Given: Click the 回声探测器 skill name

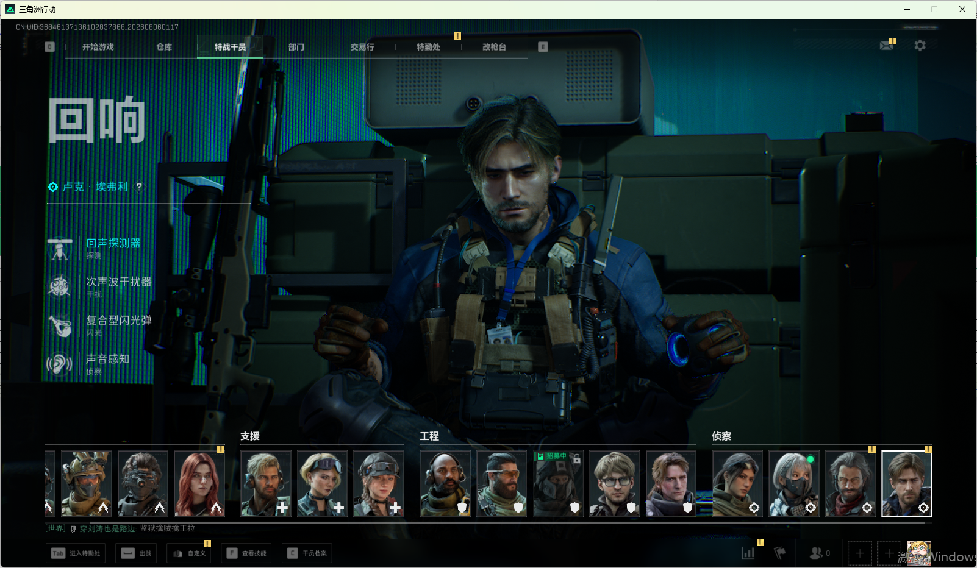Looking at the screenshot, I should 113,243.
